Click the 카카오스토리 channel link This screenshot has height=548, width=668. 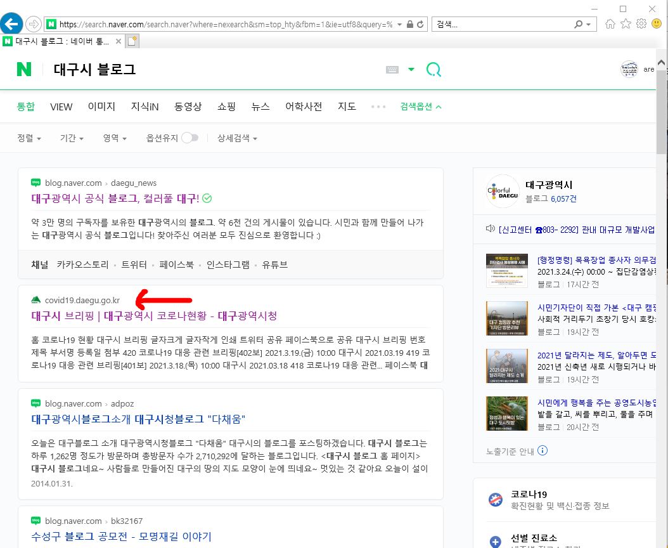(x=82, y=265)
